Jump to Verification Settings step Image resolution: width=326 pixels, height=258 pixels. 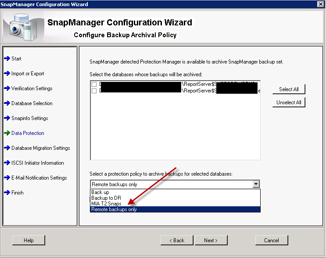[x=32, y=88]
